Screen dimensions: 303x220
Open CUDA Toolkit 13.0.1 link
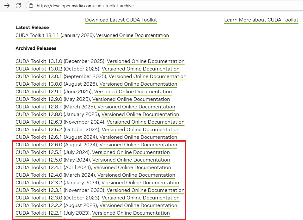39,76
